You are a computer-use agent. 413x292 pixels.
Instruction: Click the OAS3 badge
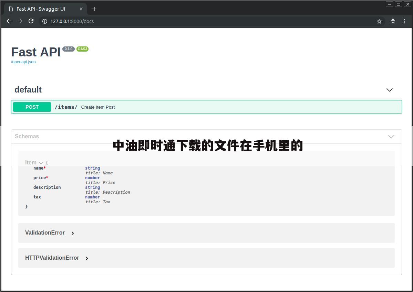[82, 49]
